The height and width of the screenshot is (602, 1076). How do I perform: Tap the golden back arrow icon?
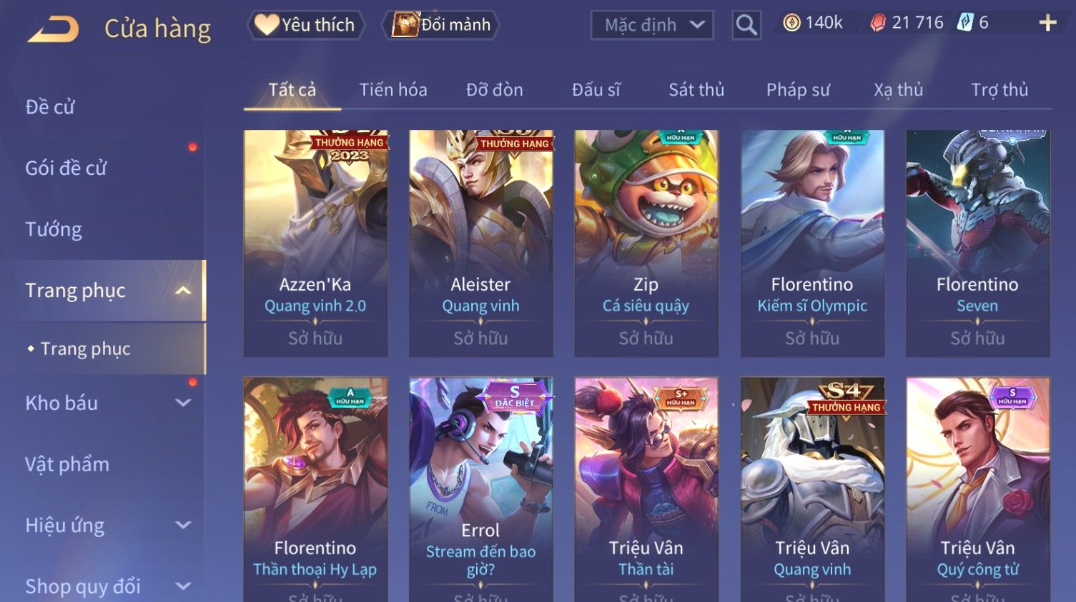53,29
